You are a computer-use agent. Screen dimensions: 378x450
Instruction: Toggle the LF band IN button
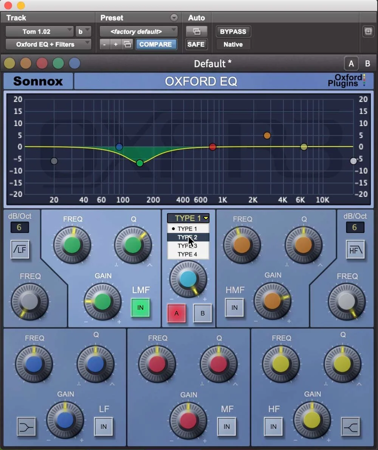pos(104,427)
